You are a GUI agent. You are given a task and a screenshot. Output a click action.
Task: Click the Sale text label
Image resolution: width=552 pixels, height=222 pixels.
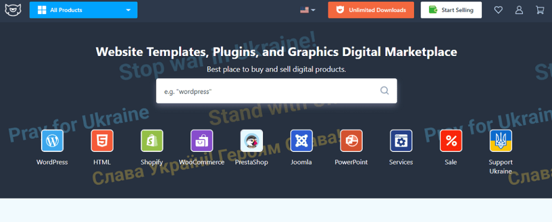(x=451, y=162)
